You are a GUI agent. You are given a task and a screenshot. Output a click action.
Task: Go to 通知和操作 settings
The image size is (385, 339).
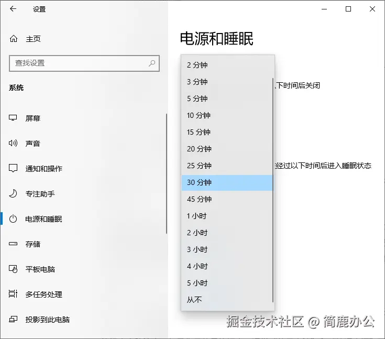(x=83, y=169)
